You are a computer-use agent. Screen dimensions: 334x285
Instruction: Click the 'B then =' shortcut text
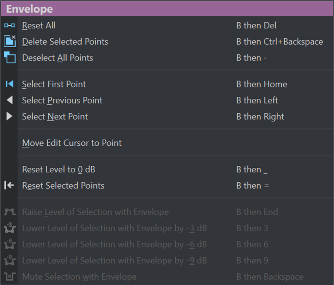(253, 186)
